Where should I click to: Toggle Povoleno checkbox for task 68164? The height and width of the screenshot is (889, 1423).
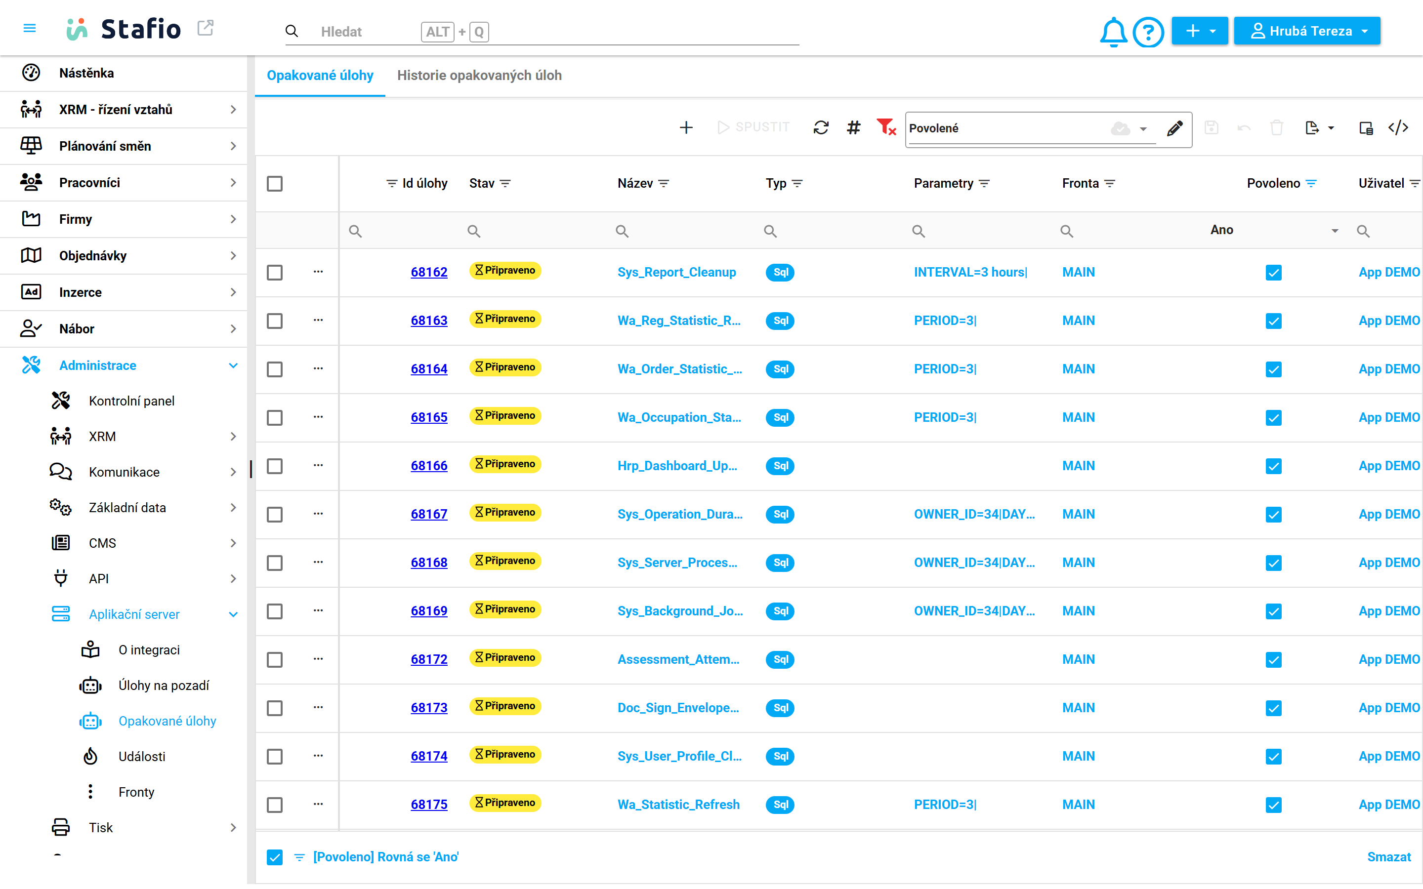pyautogui.click(x=1273, y=369)
